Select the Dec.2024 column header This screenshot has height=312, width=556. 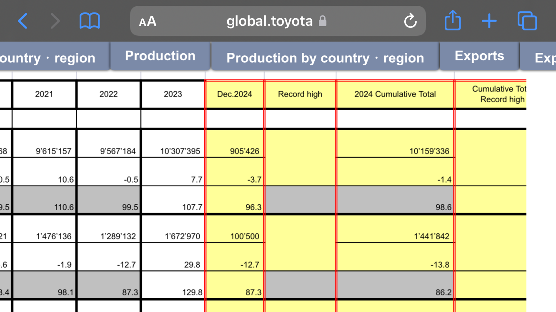click(235, 94)
